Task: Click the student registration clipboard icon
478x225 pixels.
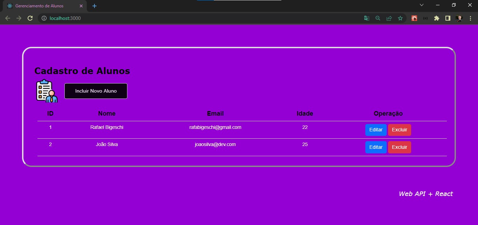Action: 46,91
